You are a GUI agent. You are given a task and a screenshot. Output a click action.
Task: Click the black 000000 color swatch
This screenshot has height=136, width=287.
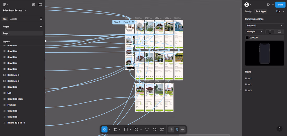(x=247, y=37)
